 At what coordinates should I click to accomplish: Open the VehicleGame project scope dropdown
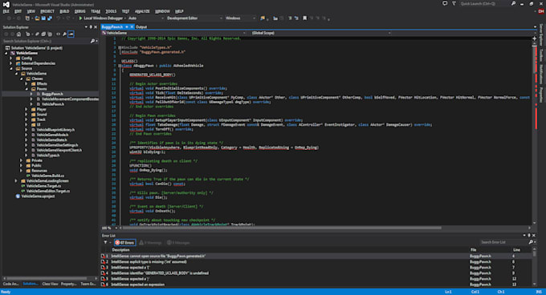click(173, 33)
